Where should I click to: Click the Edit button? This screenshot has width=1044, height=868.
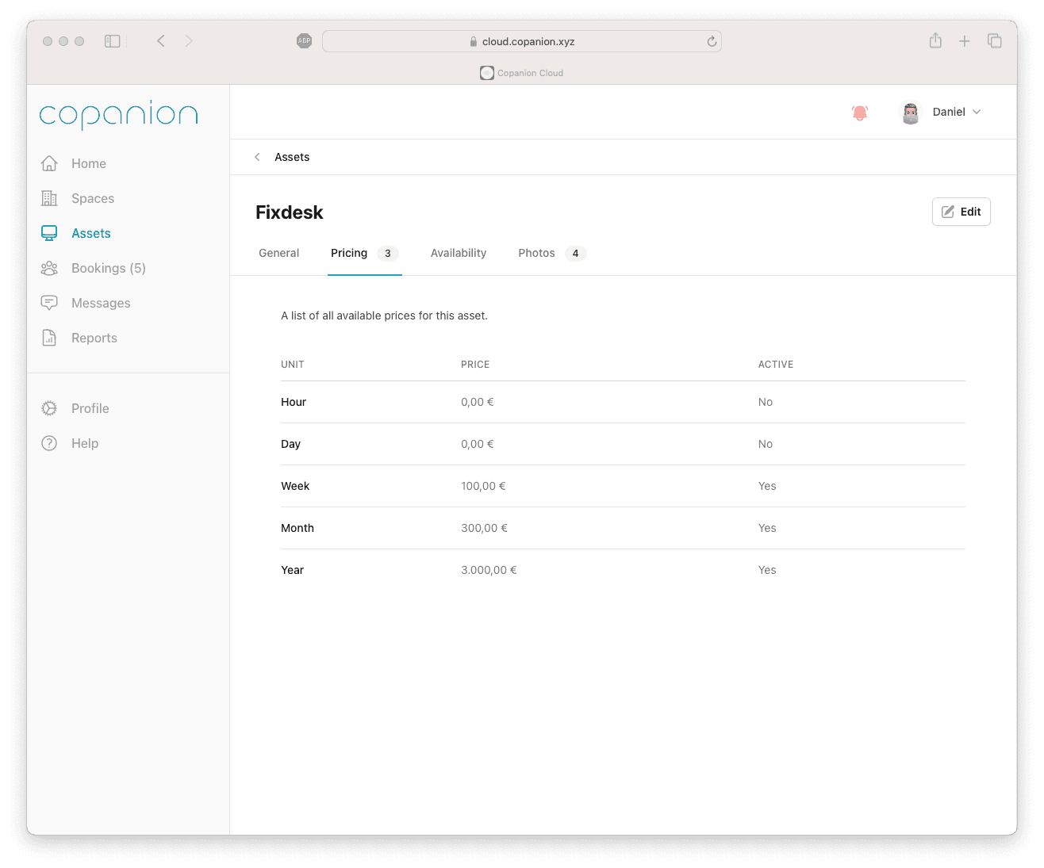point(961,212)
